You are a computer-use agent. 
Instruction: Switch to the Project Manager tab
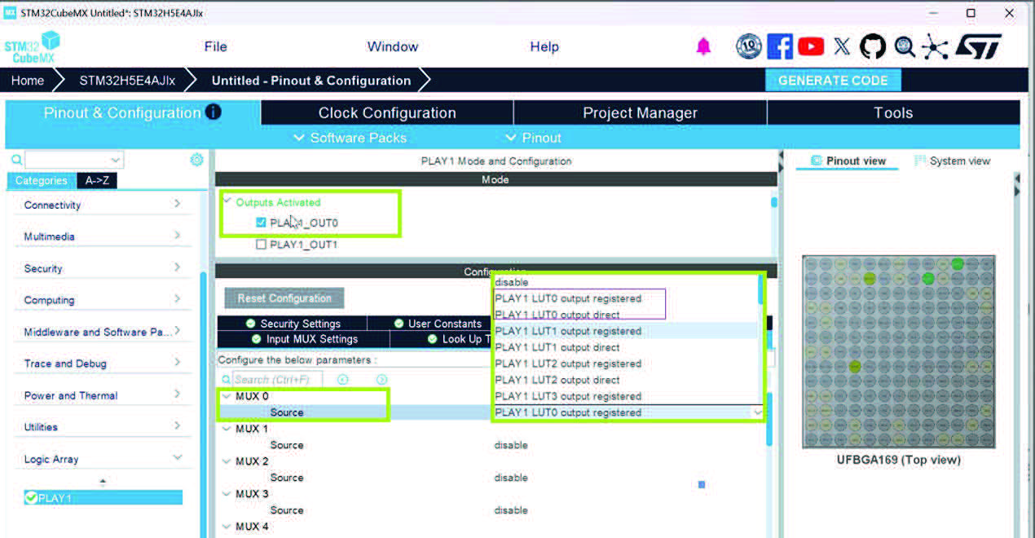(641, 112)
